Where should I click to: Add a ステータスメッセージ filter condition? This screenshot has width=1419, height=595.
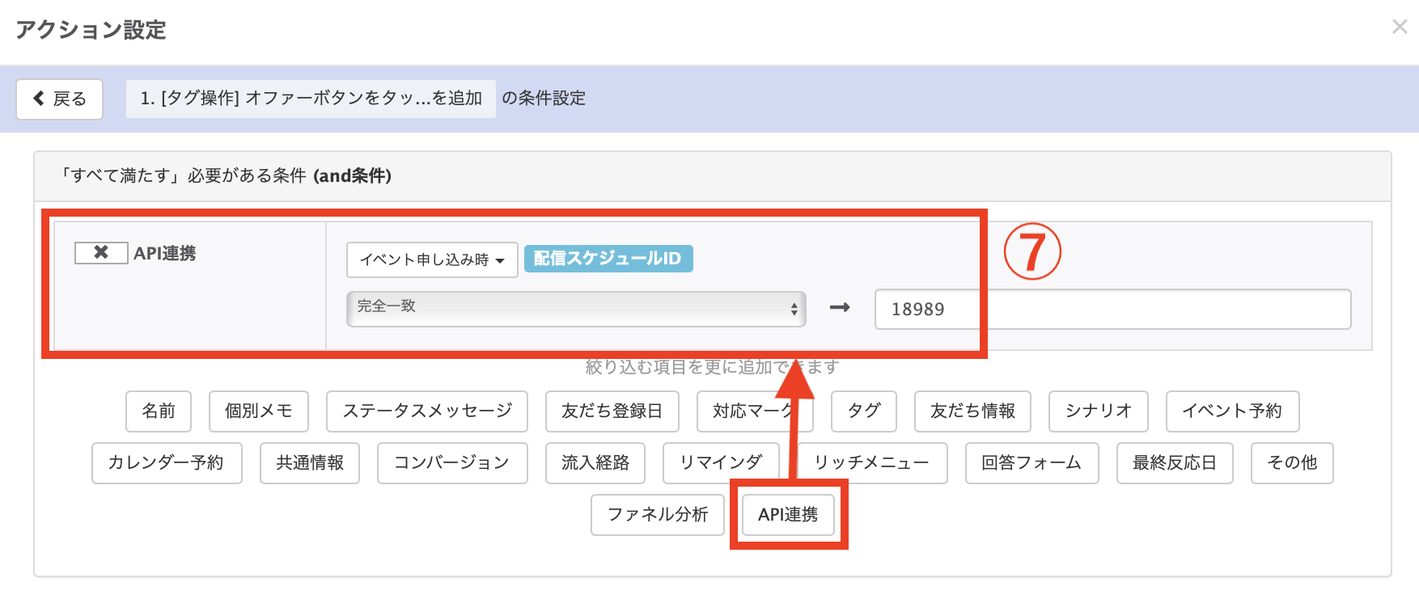[x=427, y=411]
